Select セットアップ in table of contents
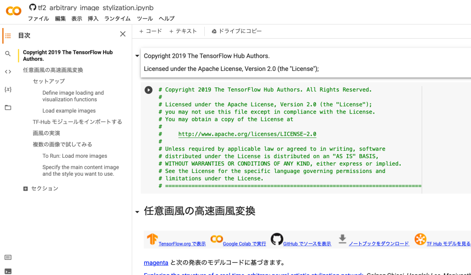Viewport: 471px width, 275px height. (x=49, y=81)
